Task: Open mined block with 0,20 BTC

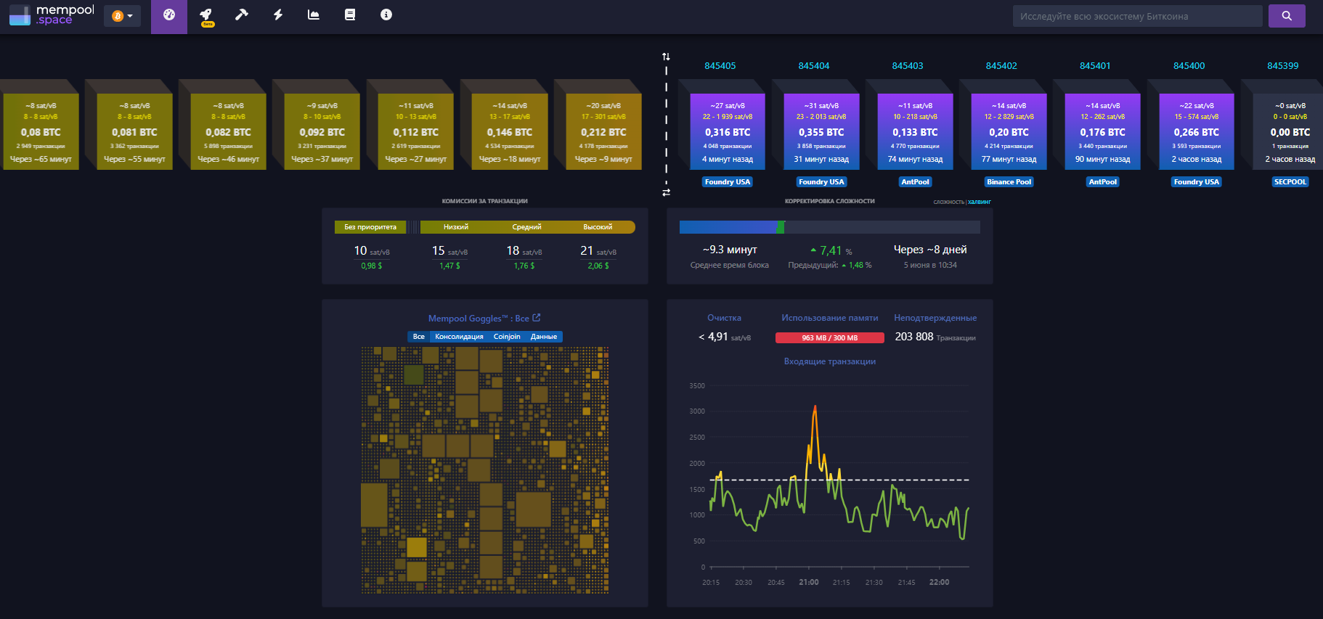Action: [1009, 131]
